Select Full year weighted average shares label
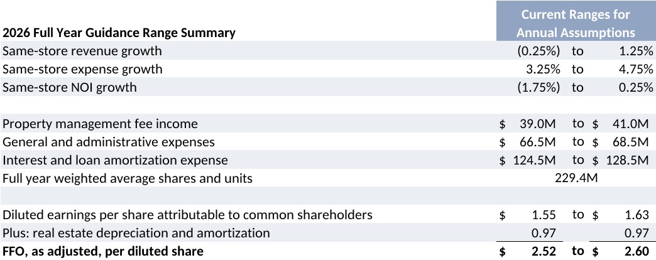656x260 pixels. click(128, 178)
